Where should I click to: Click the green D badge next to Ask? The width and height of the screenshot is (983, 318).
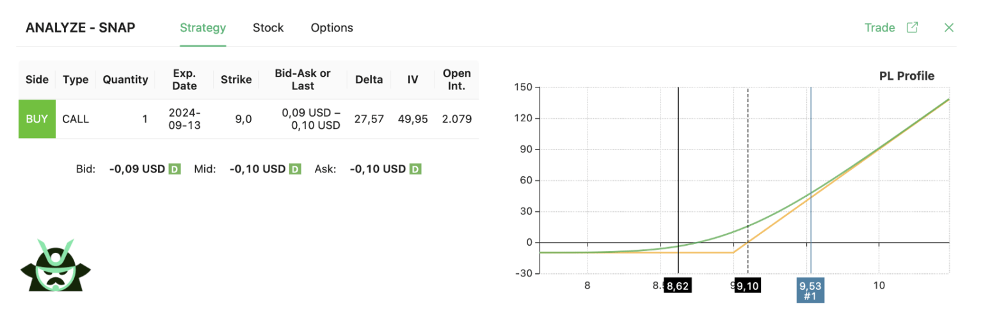415,169
